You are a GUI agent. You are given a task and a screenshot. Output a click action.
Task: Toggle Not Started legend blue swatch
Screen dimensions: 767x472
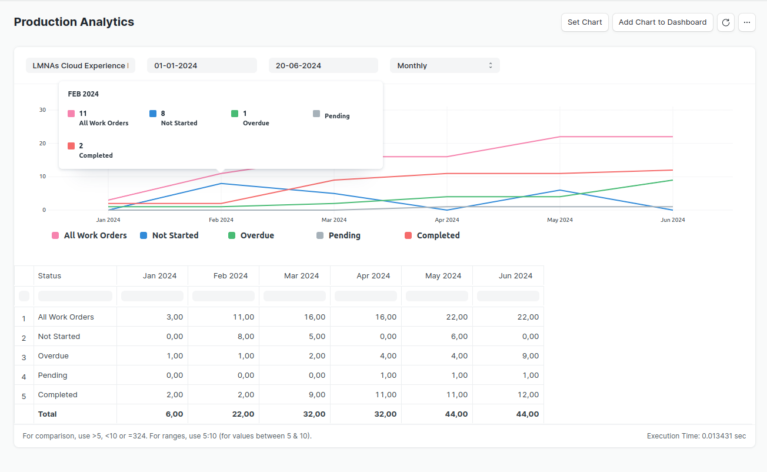(144, 235)
